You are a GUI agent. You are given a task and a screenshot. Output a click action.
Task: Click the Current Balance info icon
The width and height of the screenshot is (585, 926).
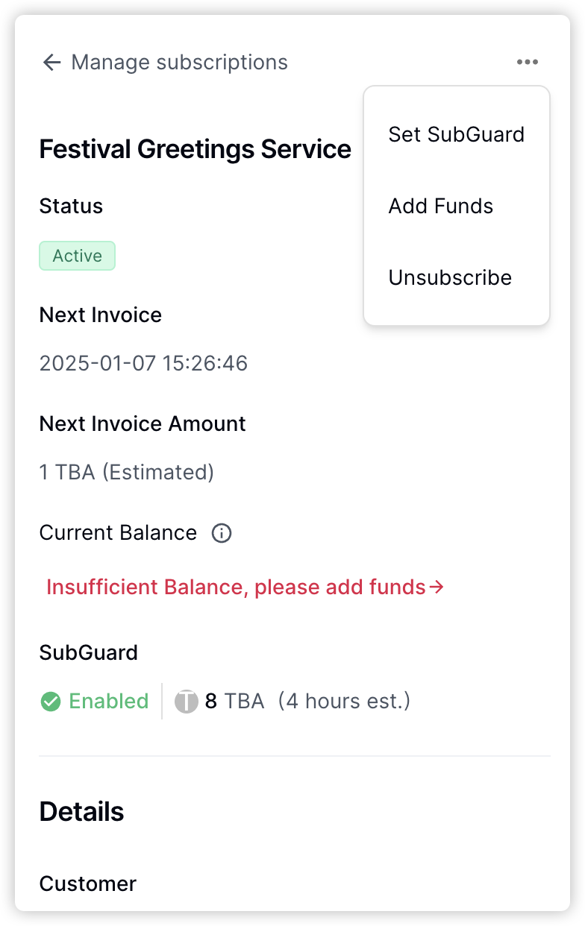click(x=222, y=533)
